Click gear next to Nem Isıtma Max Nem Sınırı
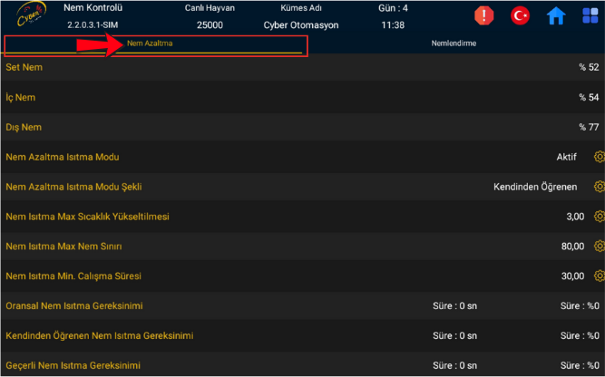The image size is (605, 377). [599, 246]
